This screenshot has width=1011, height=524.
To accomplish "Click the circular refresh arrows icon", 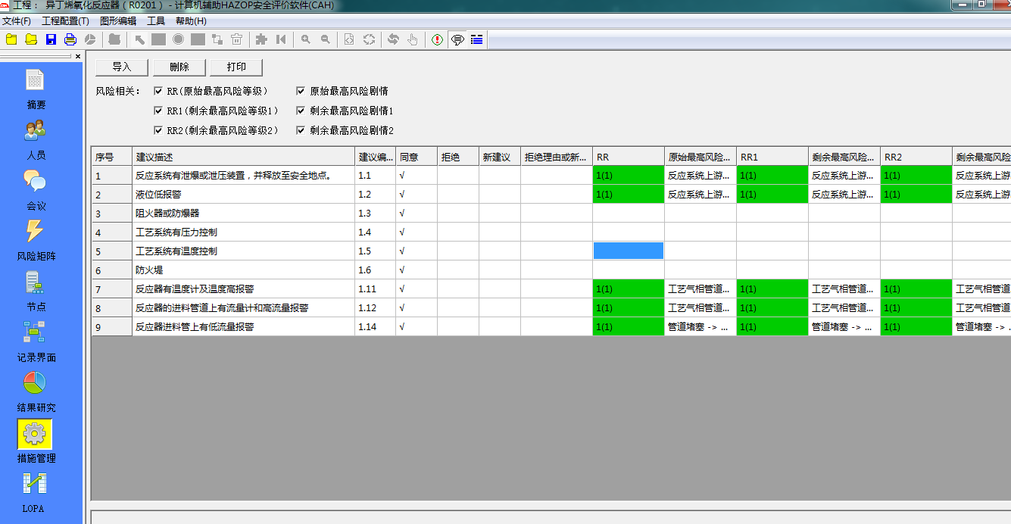I will click(369, 39).
